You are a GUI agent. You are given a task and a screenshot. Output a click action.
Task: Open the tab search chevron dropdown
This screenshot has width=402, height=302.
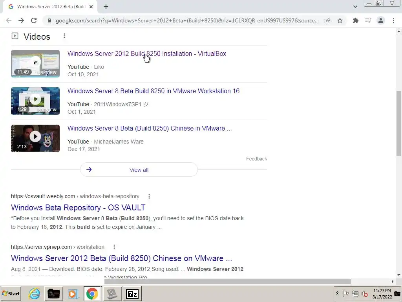355,7
